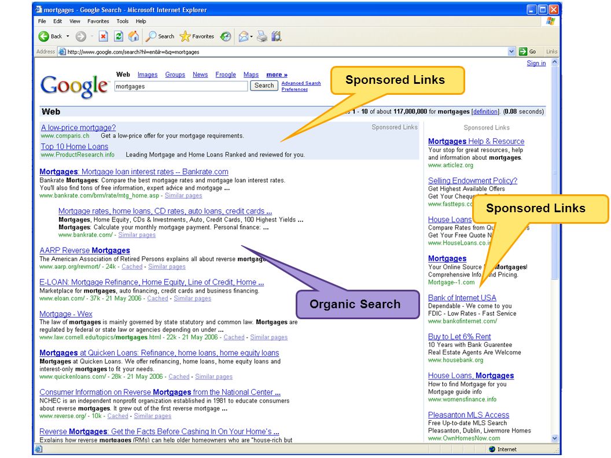Open 'Top 10 Home Loans' sponsored link
611x458 pixels.
click(75, 146)
